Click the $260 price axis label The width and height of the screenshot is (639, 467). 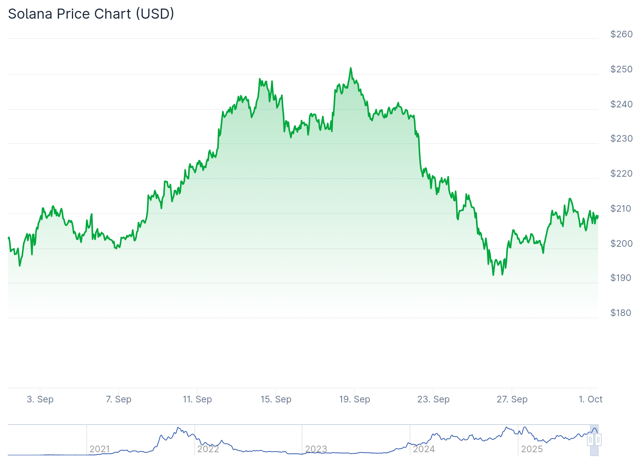(x=622, y=34)
